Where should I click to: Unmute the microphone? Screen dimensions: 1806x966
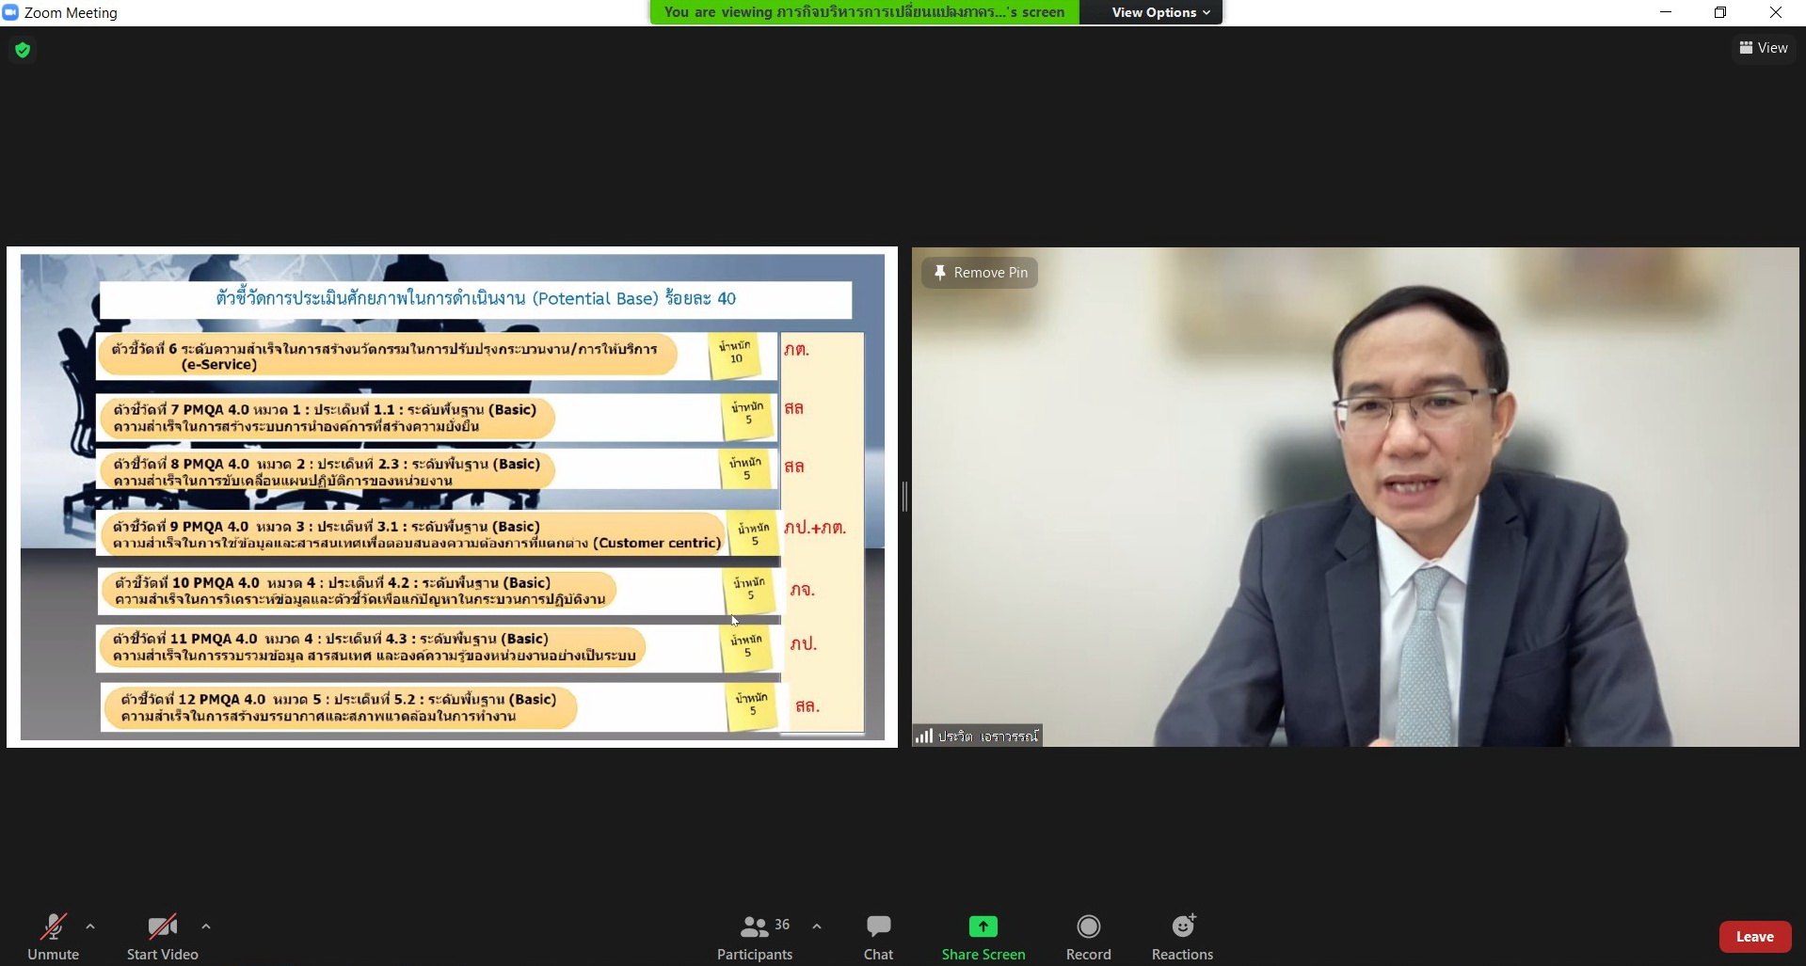53,937
